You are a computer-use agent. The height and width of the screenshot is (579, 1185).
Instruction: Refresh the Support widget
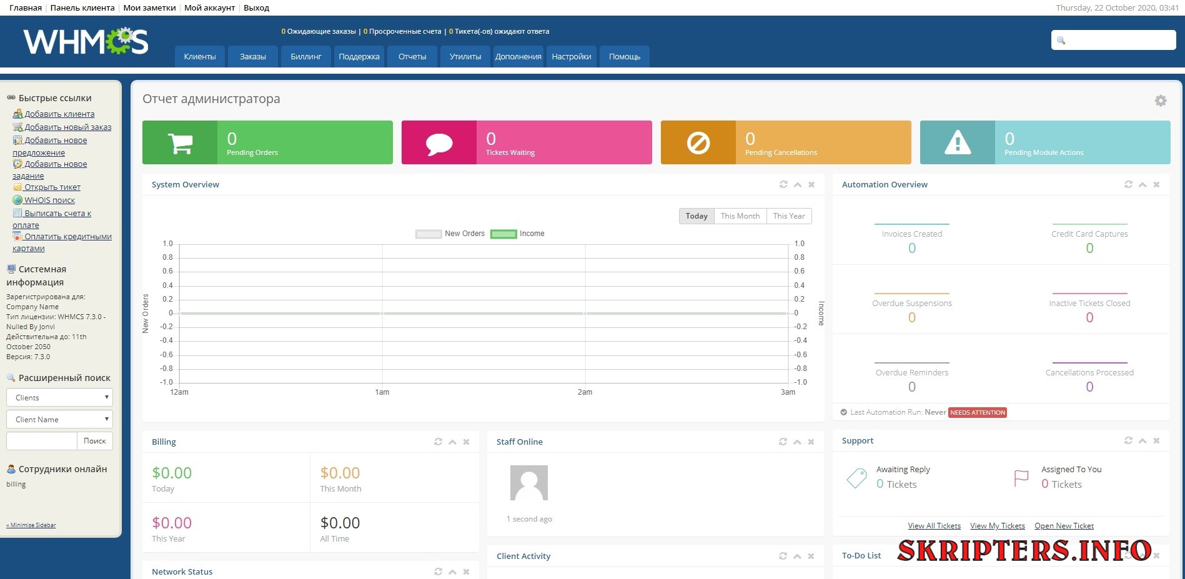point(1128,440)
